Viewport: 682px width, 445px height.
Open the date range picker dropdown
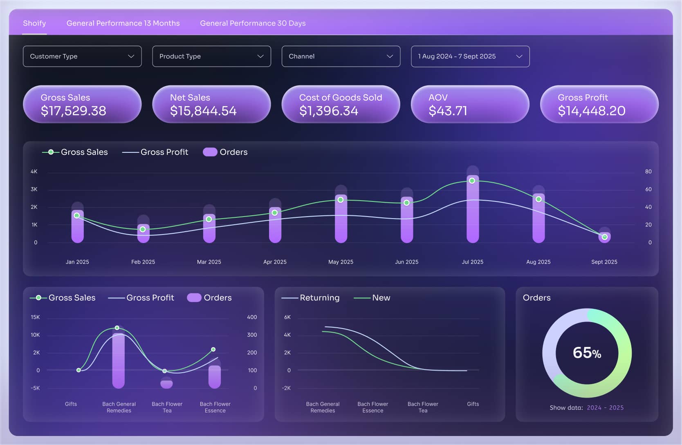470,56
